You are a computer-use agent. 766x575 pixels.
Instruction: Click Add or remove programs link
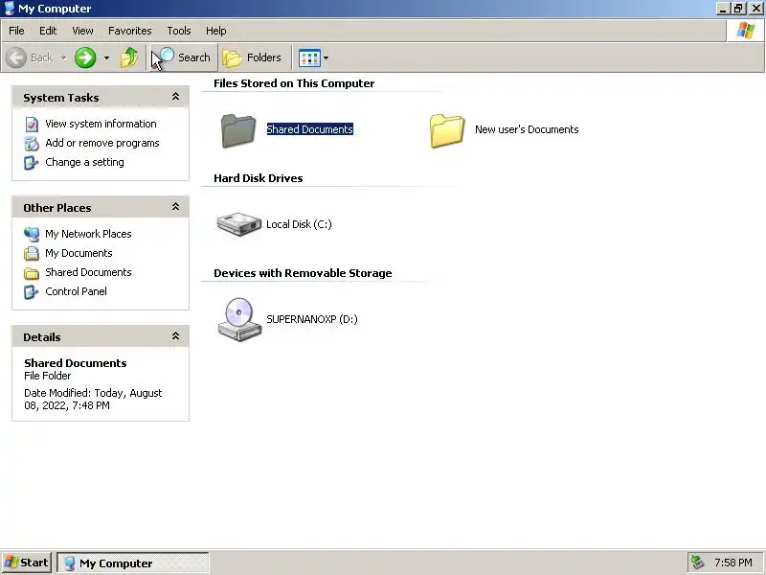(102, 143)
